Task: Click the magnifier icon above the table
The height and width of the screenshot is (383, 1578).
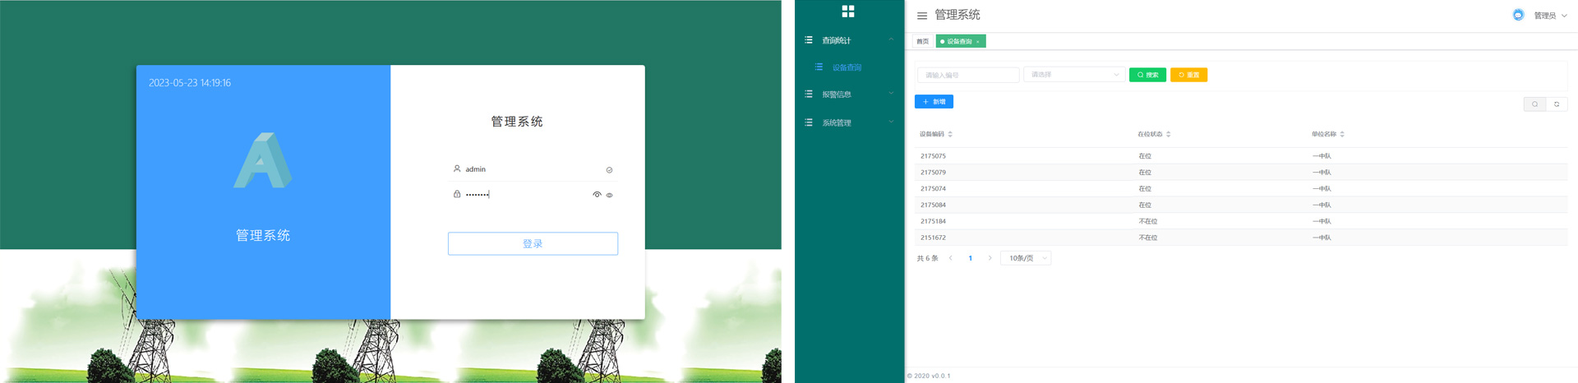Action: tap(1534, 104)
